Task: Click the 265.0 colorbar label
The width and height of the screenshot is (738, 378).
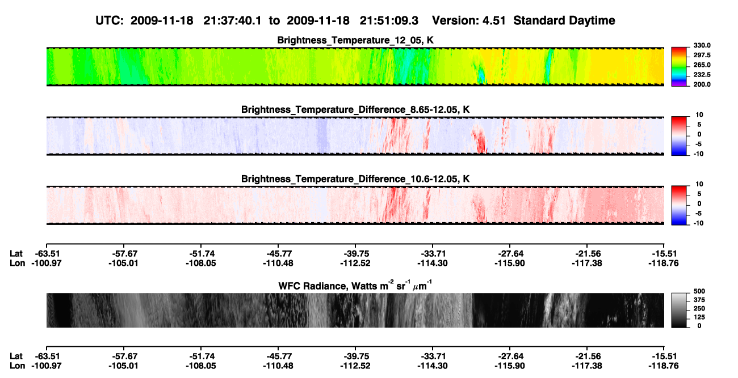Action: coord(703,65)
